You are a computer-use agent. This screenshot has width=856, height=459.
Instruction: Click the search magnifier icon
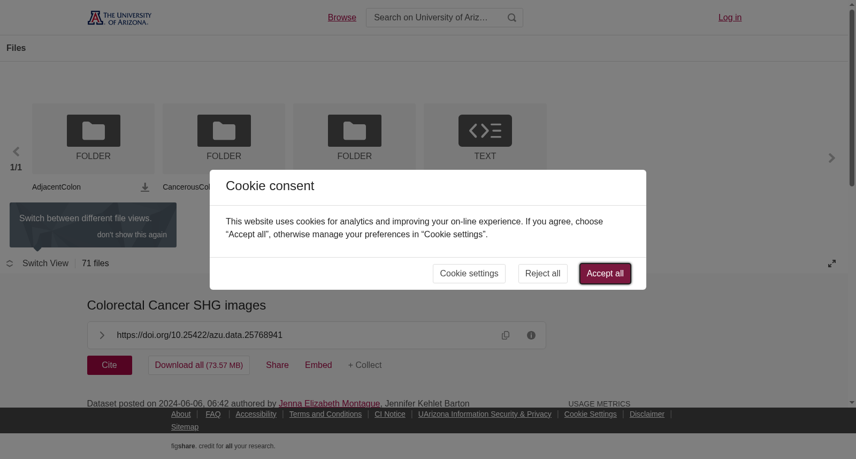point(512,18)
